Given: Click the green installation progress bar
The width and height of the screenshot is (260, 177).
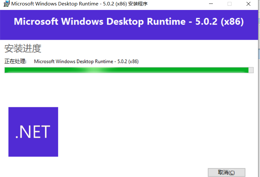Looking at the screenshot, I should coord(129,70).
